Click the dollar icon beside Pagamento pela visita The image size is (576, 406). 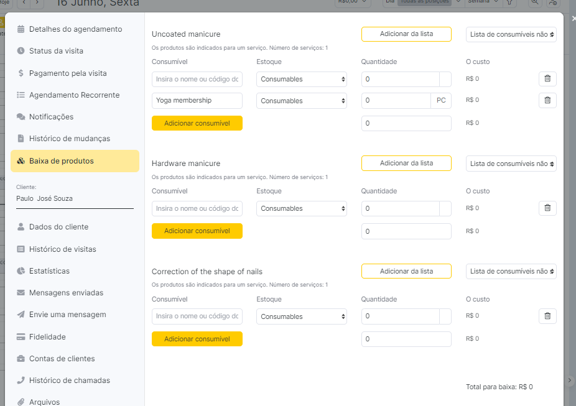click(x=21, y=73)
